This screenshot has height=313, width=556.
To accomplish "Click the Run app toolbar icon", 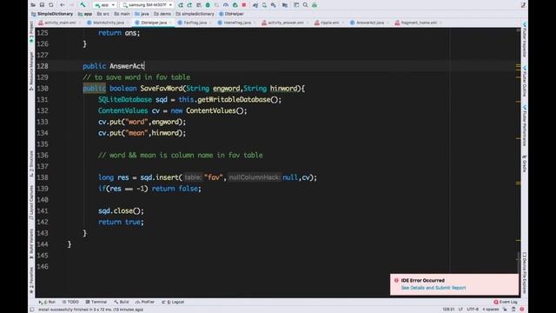I will tap(181, 5).
